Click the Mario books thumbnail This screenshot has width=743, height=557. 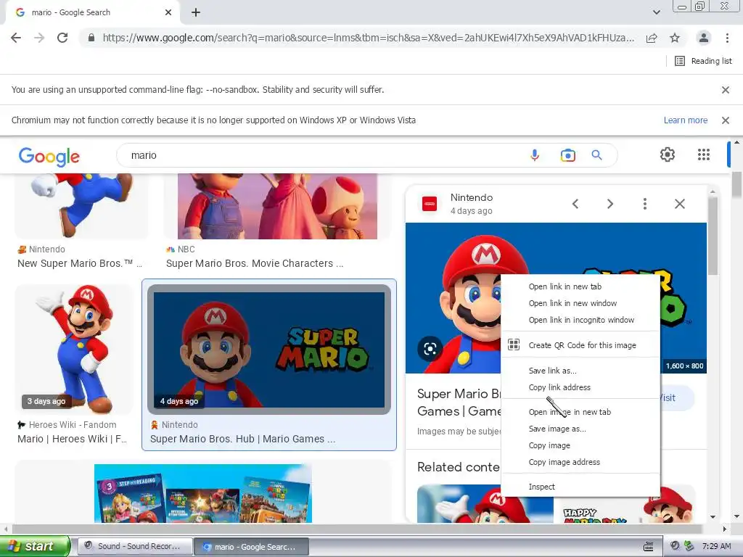point(203,493)
